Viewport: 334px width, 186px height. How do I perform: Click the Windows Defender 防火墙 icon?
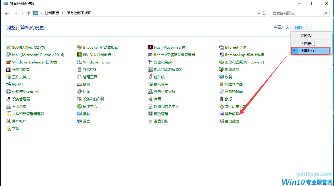pos(9,62)
